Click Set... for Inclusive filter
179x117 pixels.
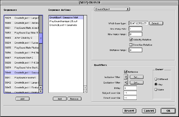click(x=137, y=77)
